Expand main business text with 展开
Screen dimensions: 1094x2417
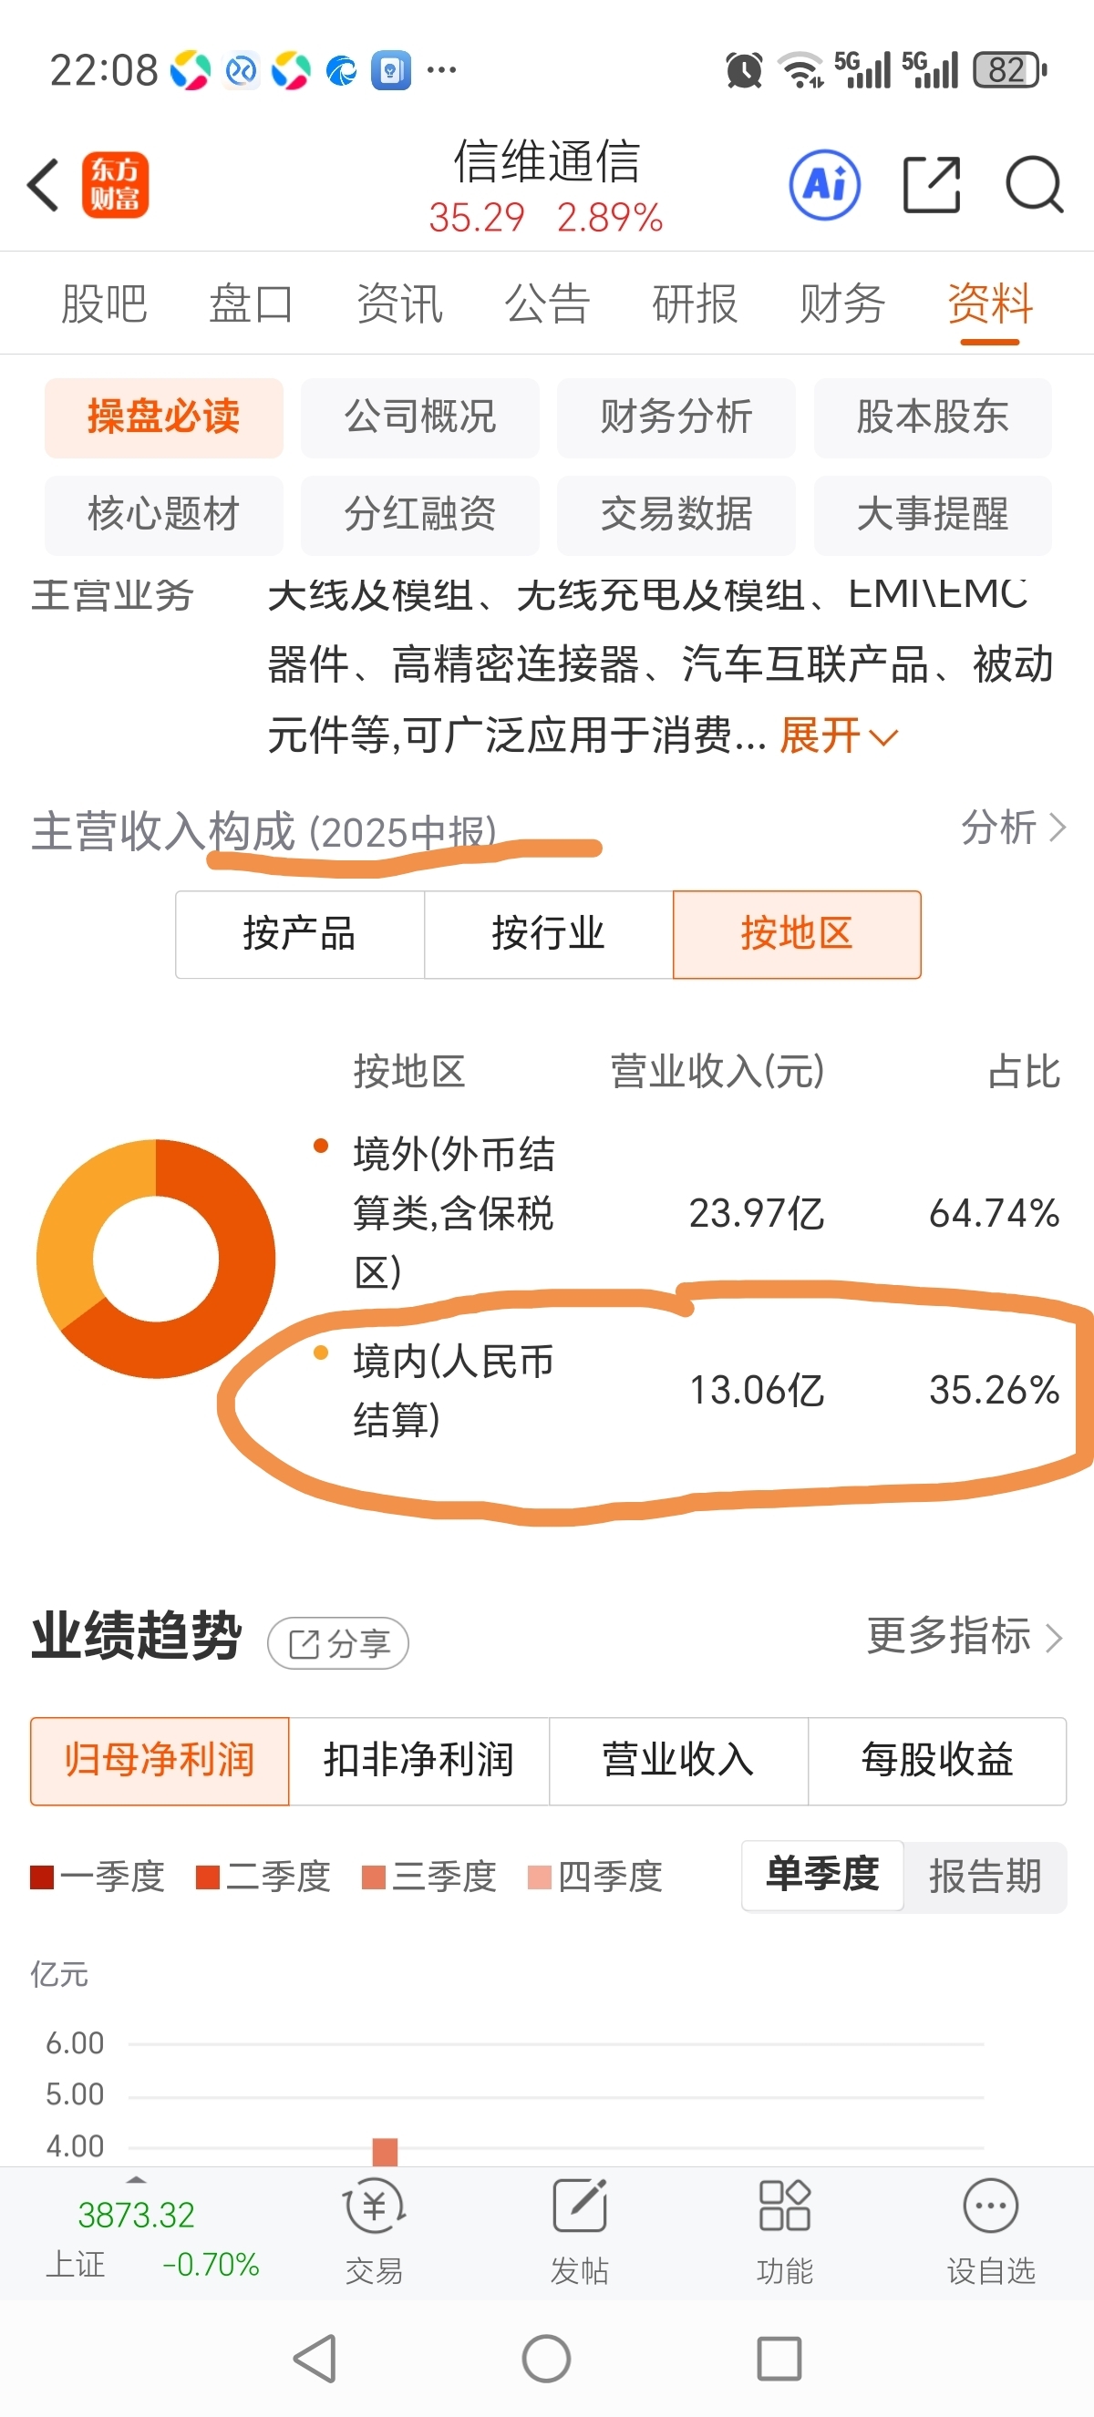click(839, 735)
